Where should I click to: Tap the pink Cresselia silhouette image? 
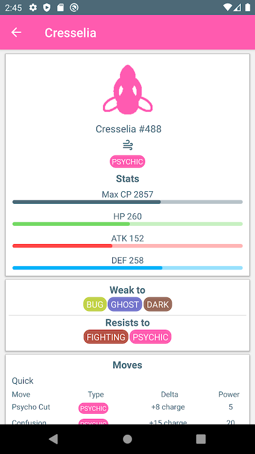[127, 90]
